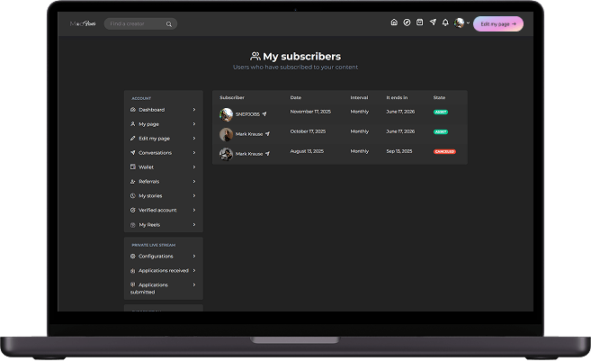The height and width of the screenshot is (361, 591).
Task: Click the Dashboard gauge icon
Action: [132, 110]
